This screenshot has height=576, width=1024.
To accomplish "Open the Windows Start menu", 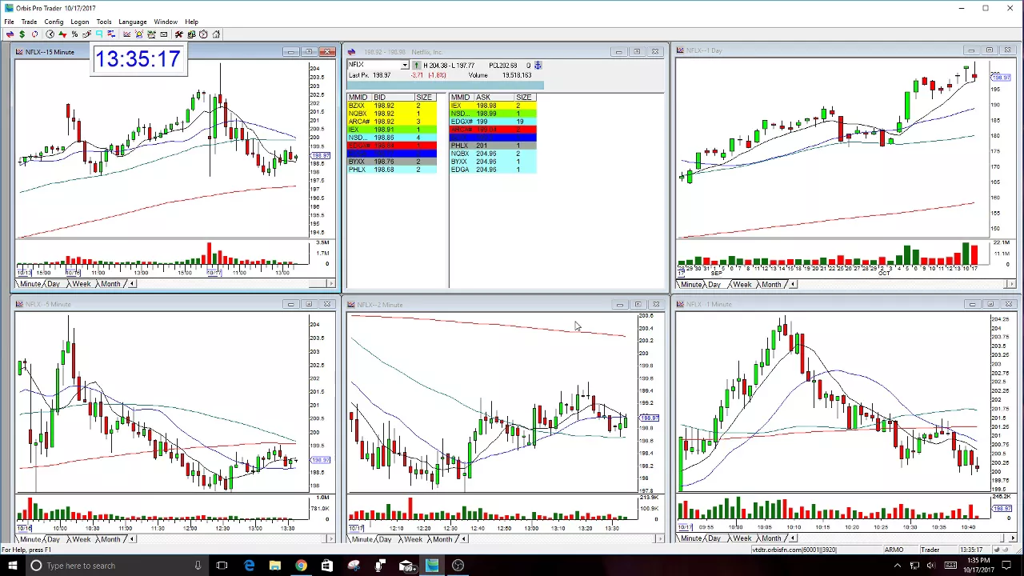I will pyautogui.click(x=12, y=566).
